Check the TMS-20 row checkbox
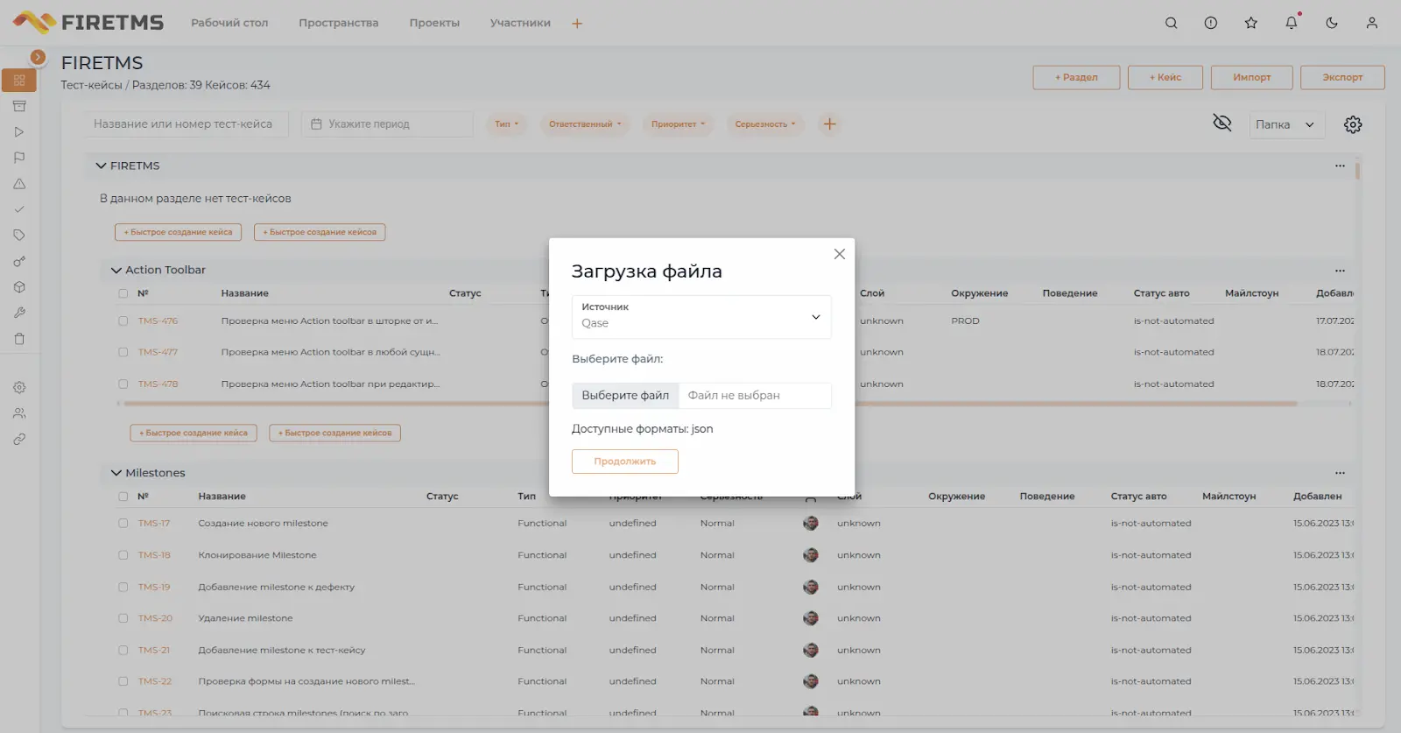The image size is (1401, 733). pyautogui.click(x=123, y=618)
